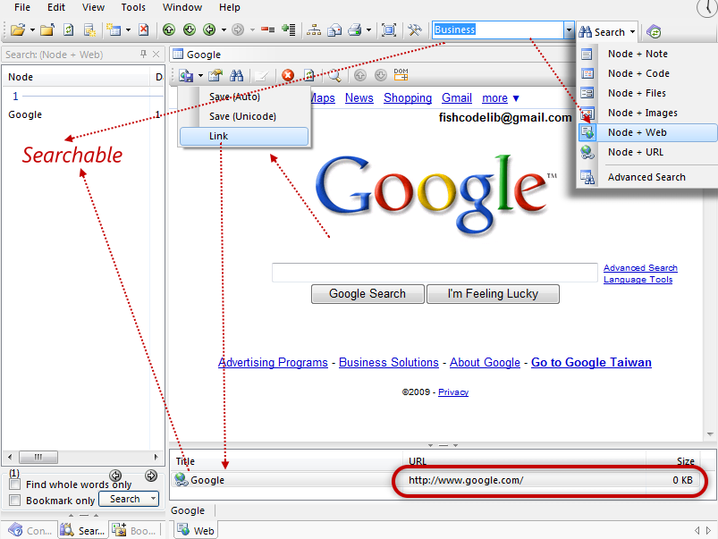This screenshot has width=718, height=539.
Task: Click the green move up arrow icon
Action: (x=169, y=30)
